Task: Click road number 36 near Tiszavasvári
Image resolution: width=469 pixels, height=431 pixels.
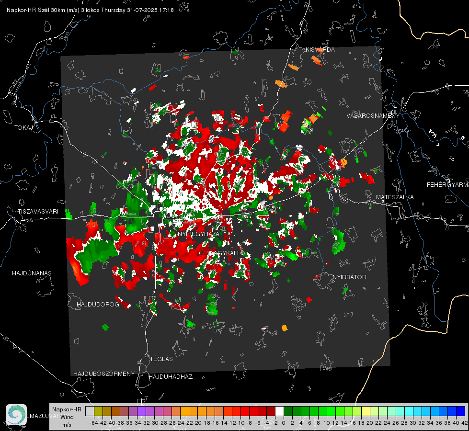Action: click(x=30, y=220)
